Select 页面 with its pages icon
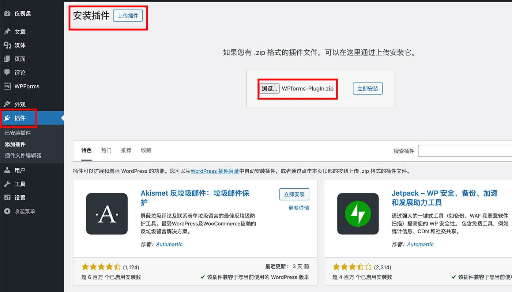This screenshot has height=292, width=512. (7, 59)
